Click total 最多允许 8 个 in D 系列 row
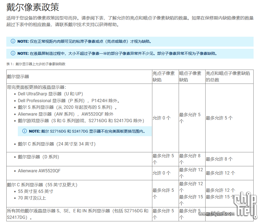The width and height of the screenshot is (261, 223). (219, 159)
